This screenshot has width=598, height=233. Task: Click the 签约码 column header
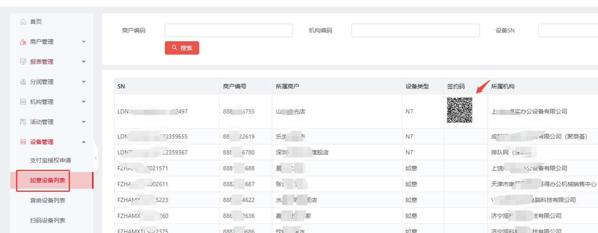465,87
